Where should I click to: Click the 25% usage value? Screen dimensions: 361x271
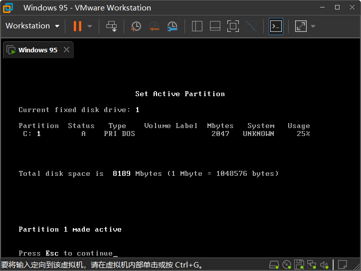tap(303, 134)
